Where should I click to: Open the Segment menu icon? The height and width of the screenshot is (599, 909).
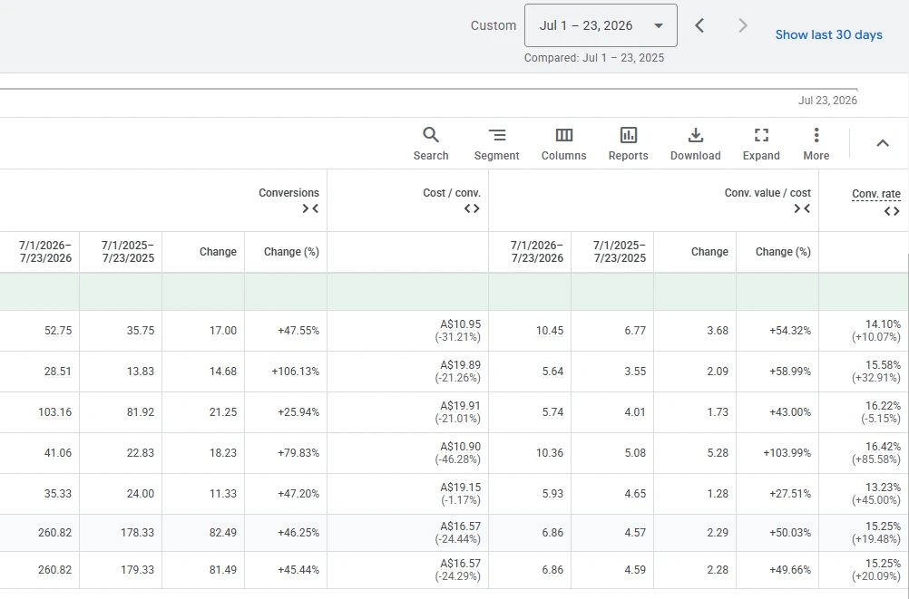[497, 144]
